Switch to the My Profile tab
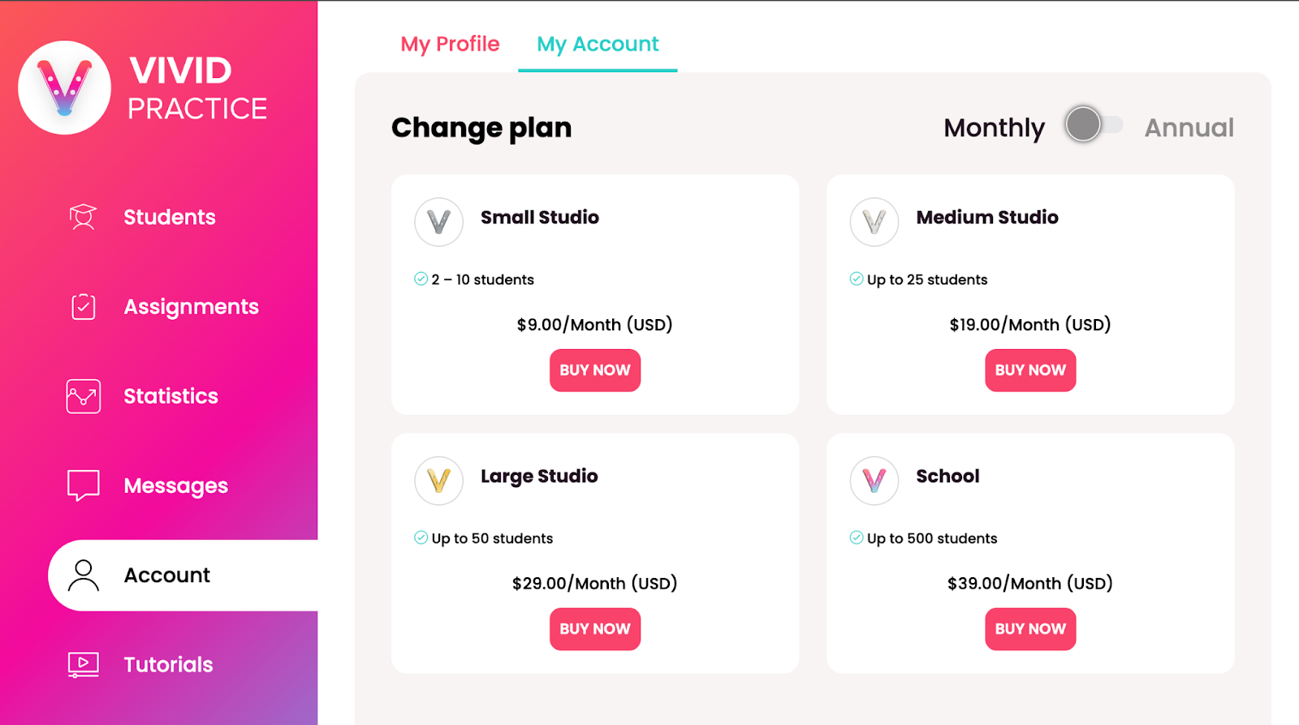 click(450, 44)
